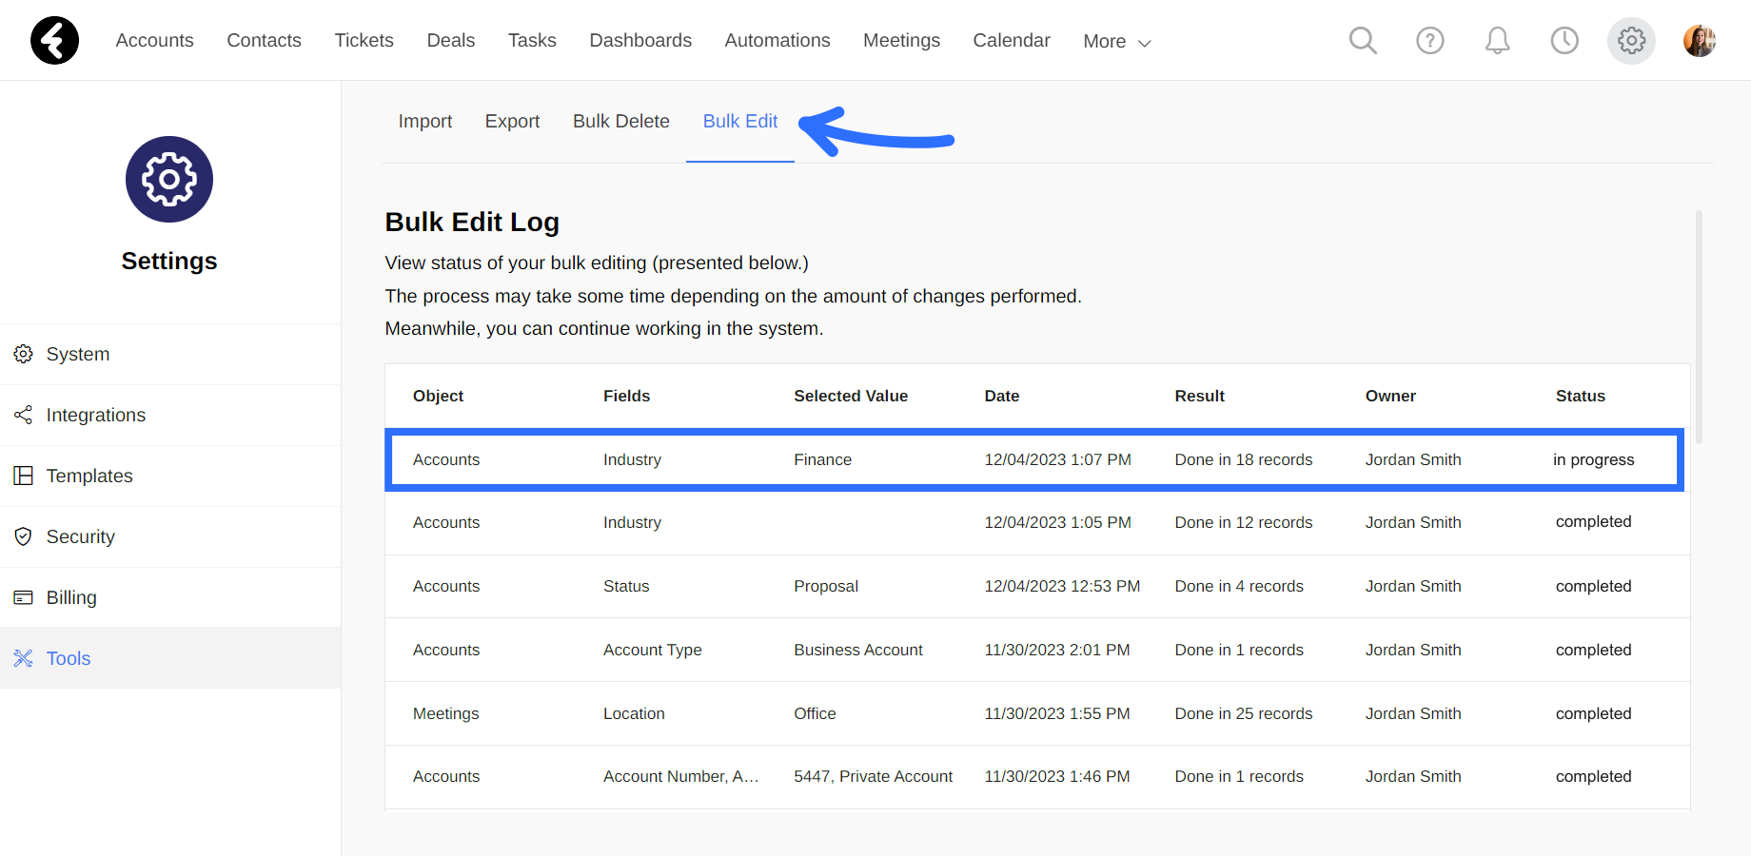The width and height of the screenshot is (1751, 856).
Task: Open Meetings in the top navigation
Action: 901,40
